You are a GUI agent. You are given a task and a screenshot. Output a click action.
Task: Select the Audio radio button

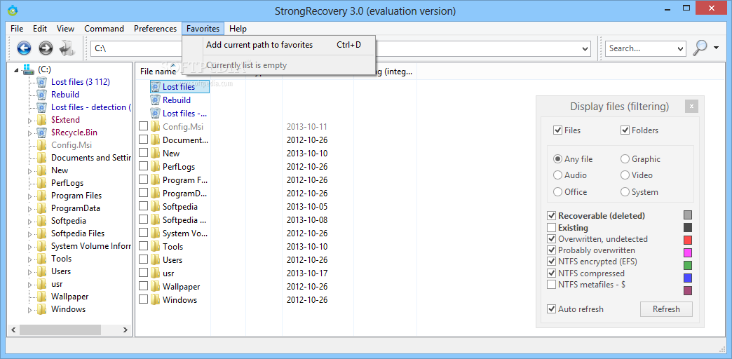tap(557, 175)
